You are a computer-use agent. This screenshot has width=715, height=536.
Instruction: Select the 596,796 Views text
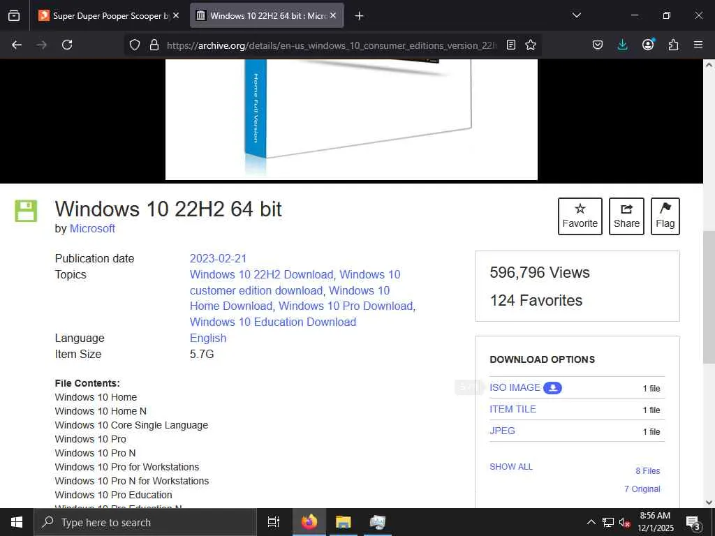[x=540, y=273]
